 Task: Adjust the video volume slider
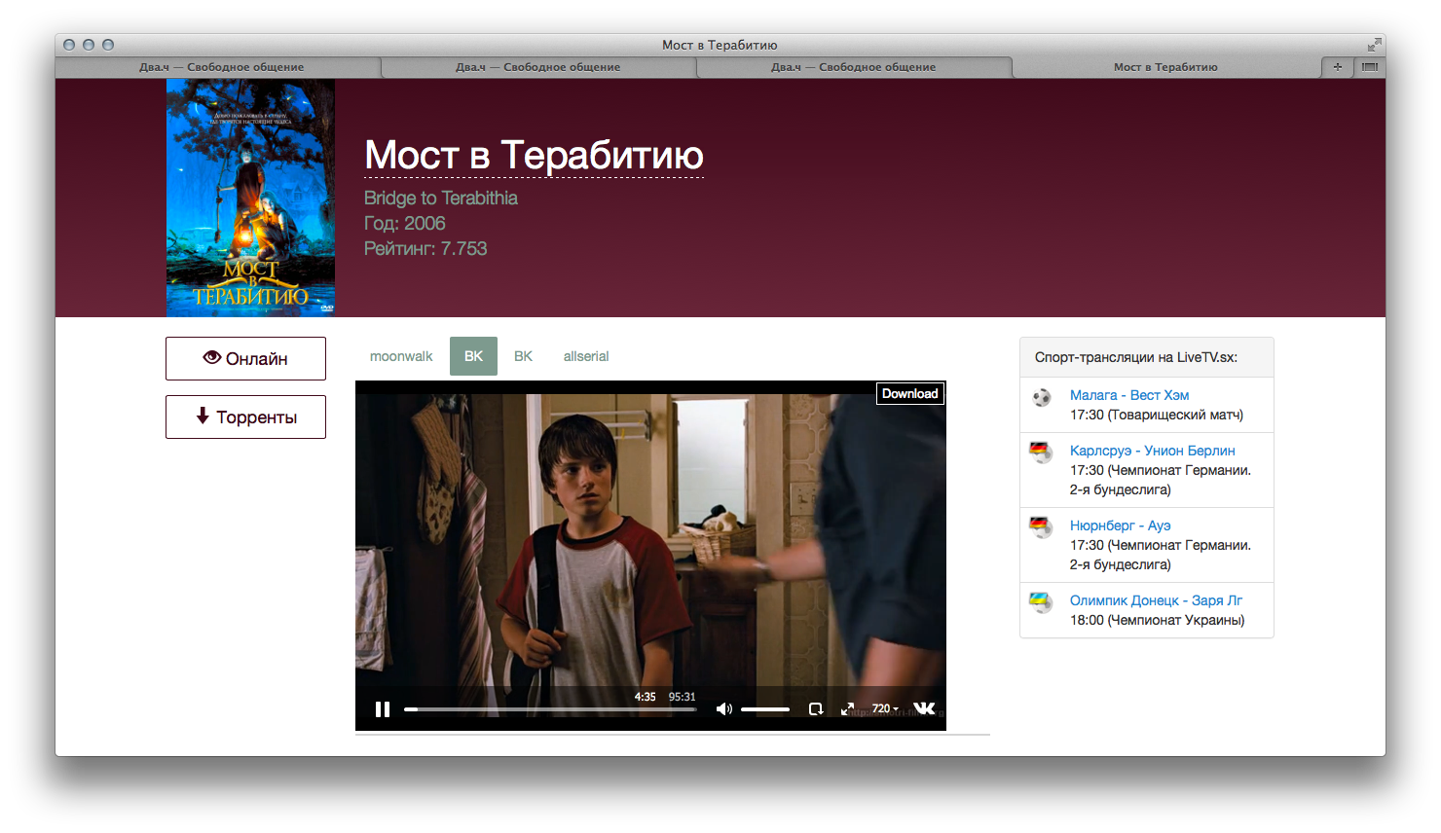coord(765,709)
